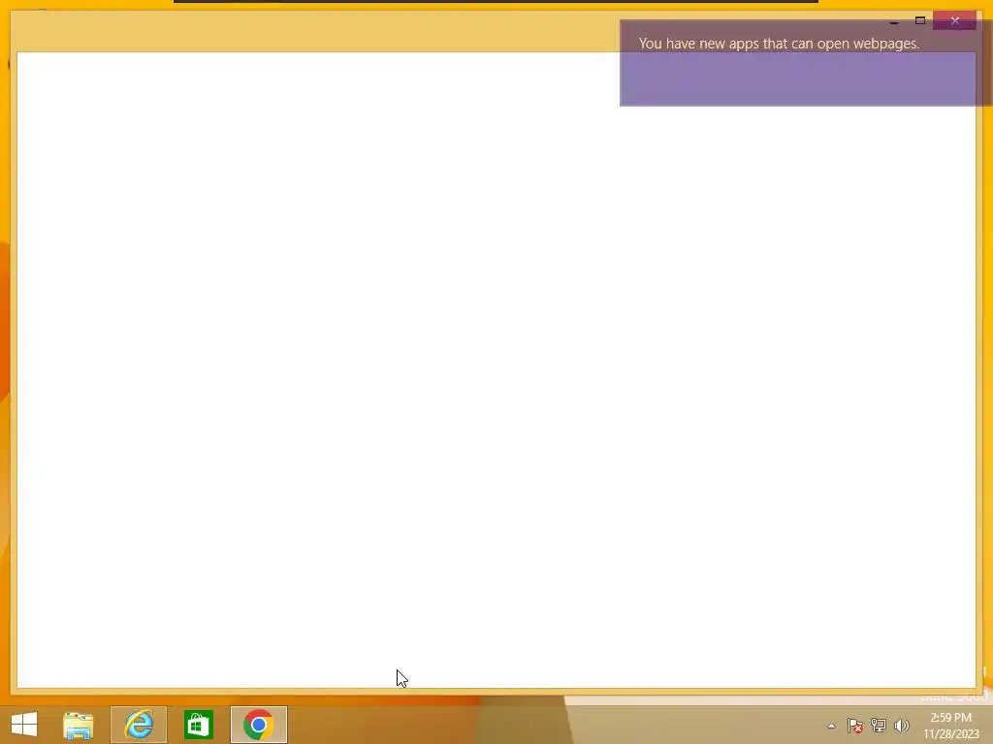
Task: Open the Windows Start button
Action: (24, 725)
